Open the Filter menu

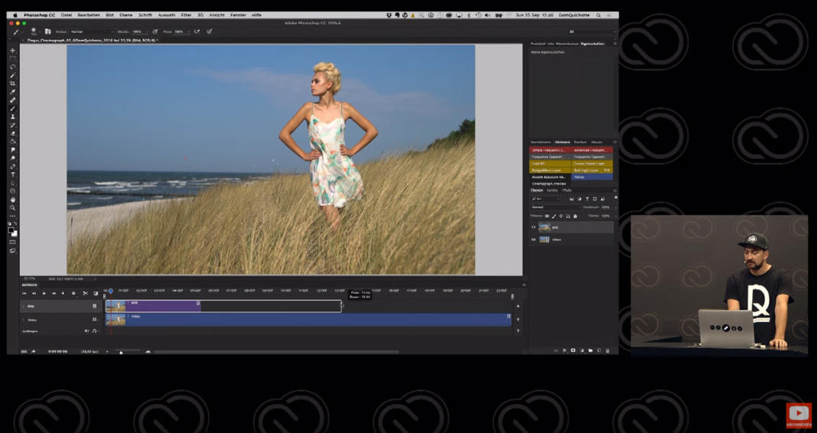click(186, 15)
